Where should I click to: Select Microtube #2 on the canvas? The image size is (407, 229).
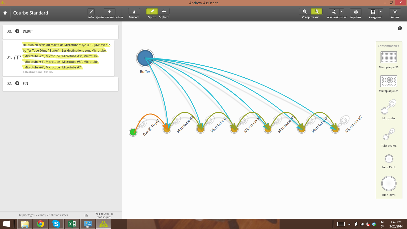[x=167, y=129]
